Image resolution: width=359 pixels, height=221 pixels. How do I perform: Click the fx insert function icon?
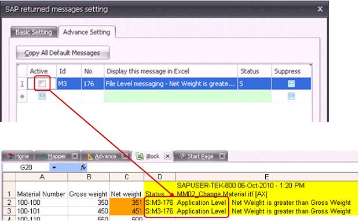coord(83,167)
